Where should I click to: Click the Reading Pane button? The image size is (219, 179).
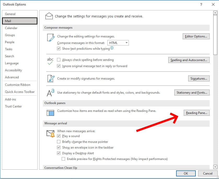point(197,113)
